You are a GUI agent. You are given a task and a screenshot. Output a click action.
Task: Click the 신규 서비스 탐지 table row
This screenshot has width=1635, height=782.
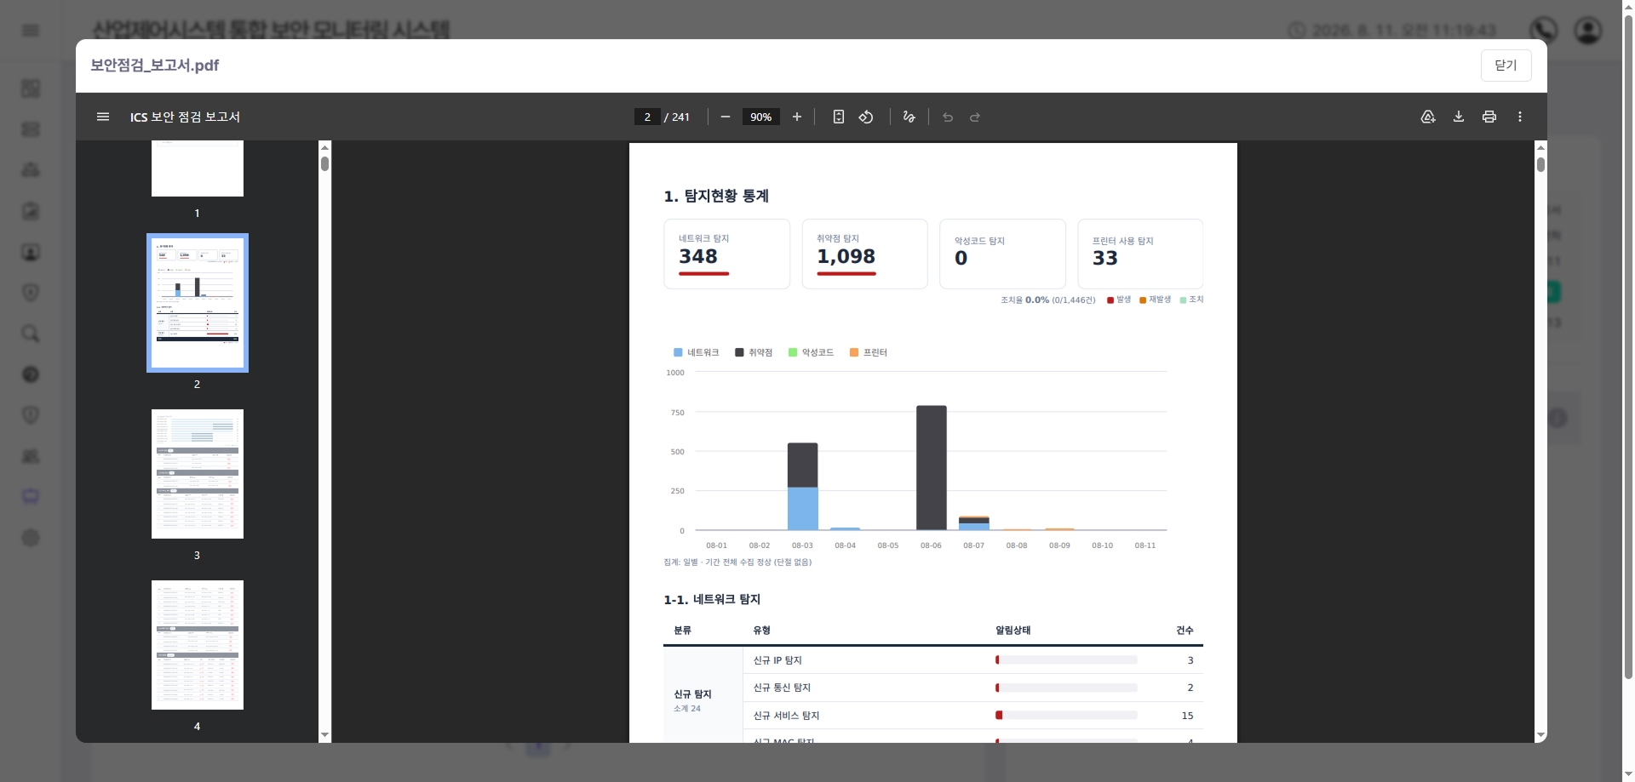(973, 716)
